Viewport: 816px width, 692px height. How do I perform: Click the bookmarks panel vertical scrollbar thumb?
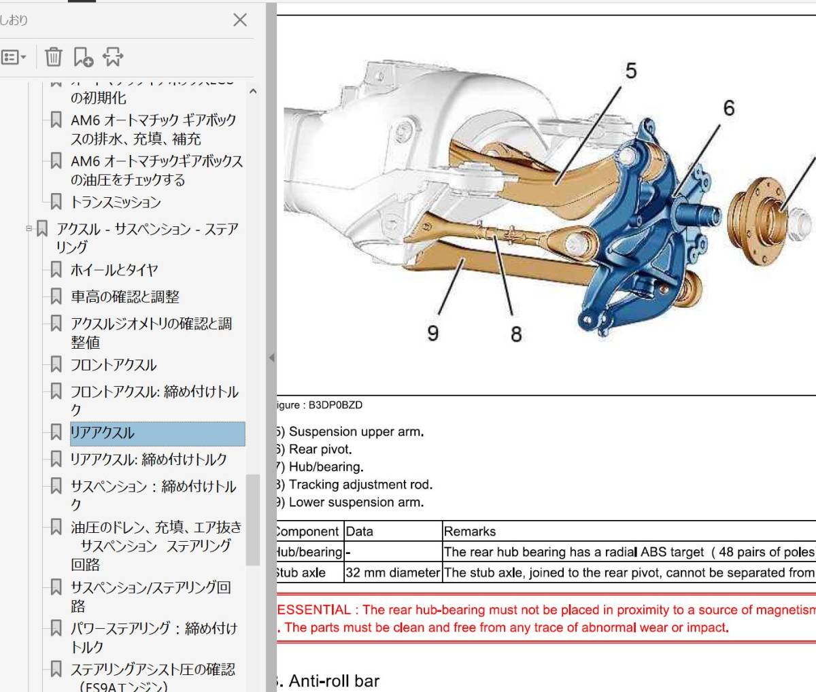click(253, 519)
